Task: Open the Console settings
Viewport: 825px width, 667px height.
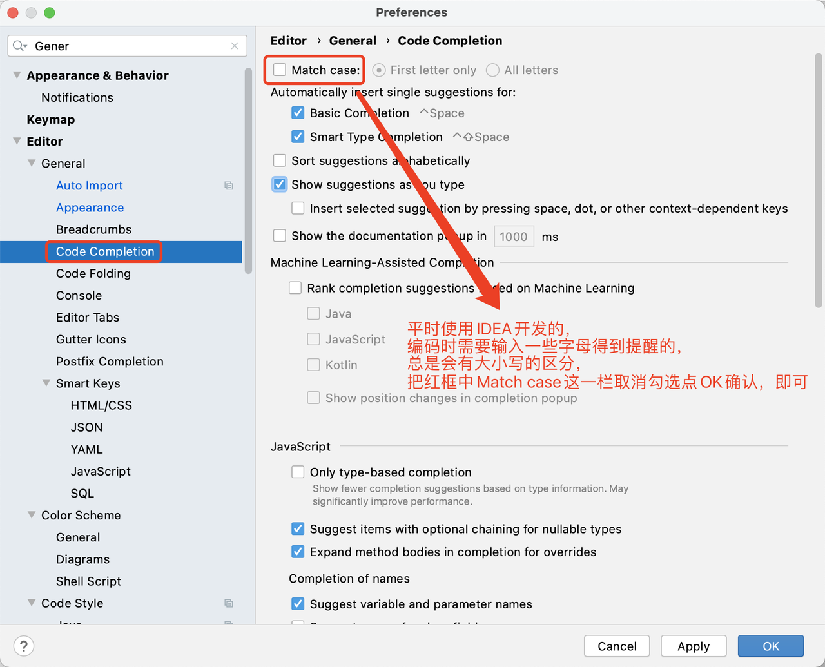Action: 79,295
